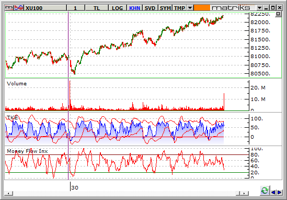The height and width of the screenshot is (200, 287).
Task: Click the TKE indicator label
Action: click(x=12, y=117)
